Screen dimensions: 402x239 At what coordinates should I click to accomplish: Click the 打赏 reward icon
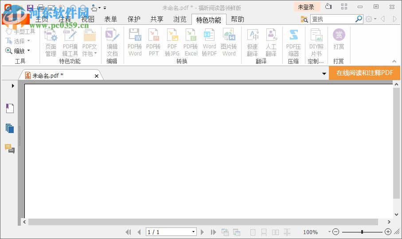coord(339,39)
